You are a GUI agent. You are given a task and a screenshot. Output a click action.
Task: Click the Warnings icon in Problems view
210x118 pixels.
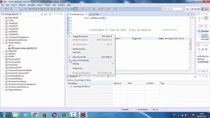coord(72,87)
